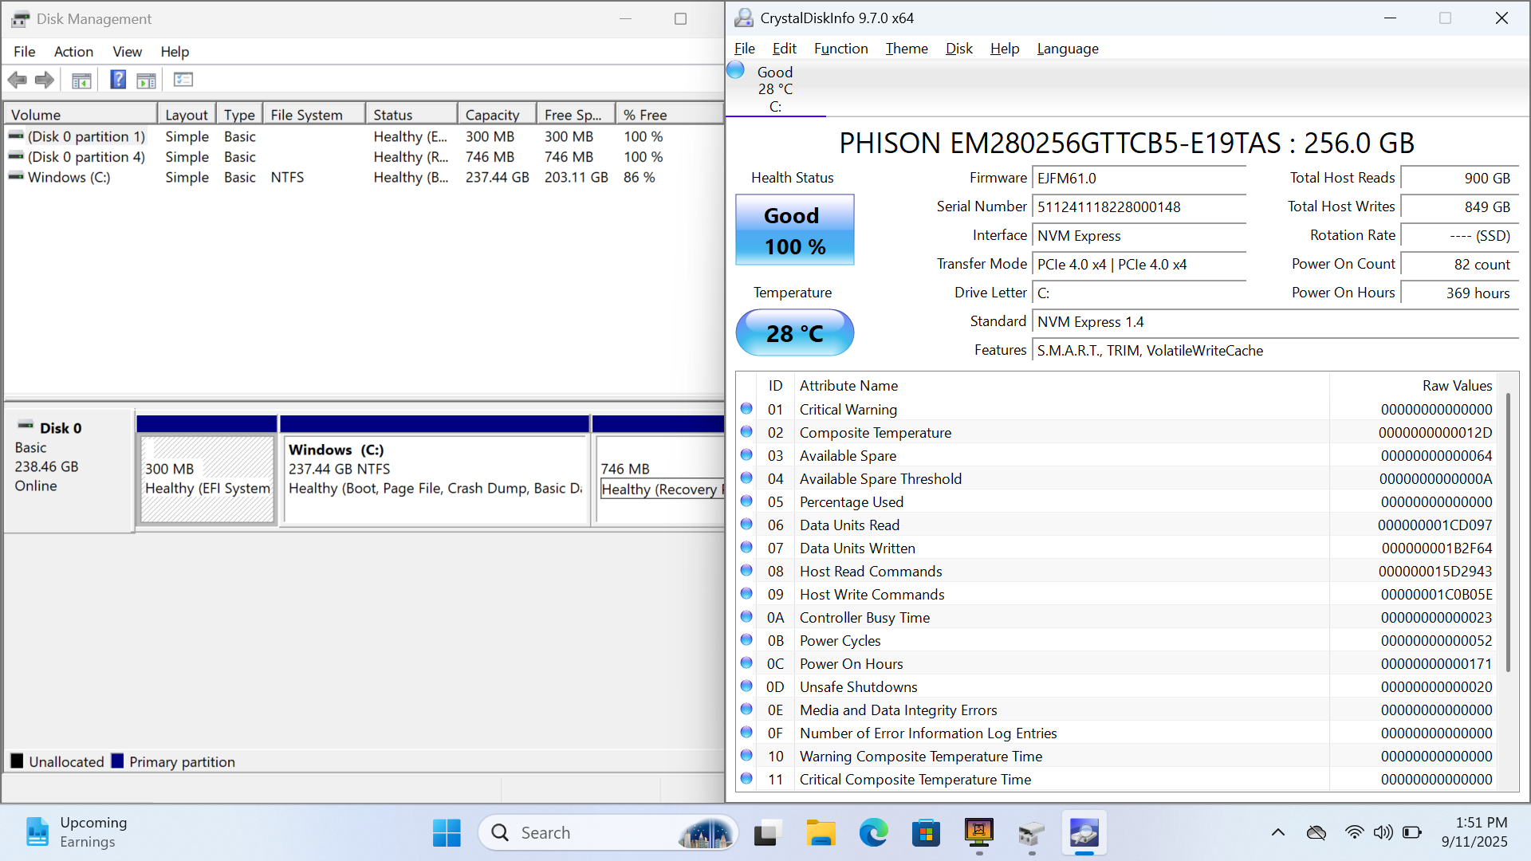The width and height of the screenshot is (1531, 861).
Task: Click the monitor app icon in taskbar
Action: [978, 833]
